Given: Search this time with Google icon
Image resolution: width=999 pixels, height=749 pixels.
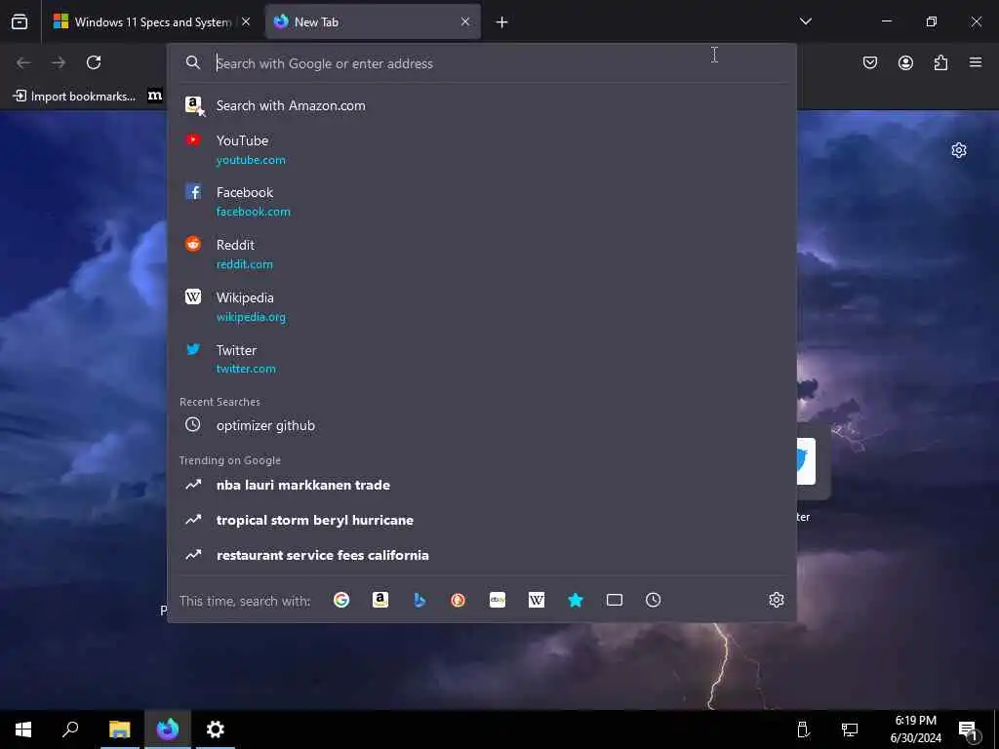Looking at the screenshot, I should (341, 600).
